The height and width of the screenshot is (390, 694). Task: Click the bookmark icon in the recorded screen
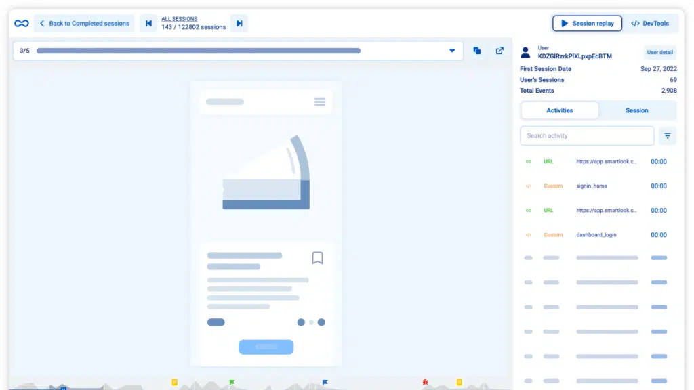pos(317,258)
